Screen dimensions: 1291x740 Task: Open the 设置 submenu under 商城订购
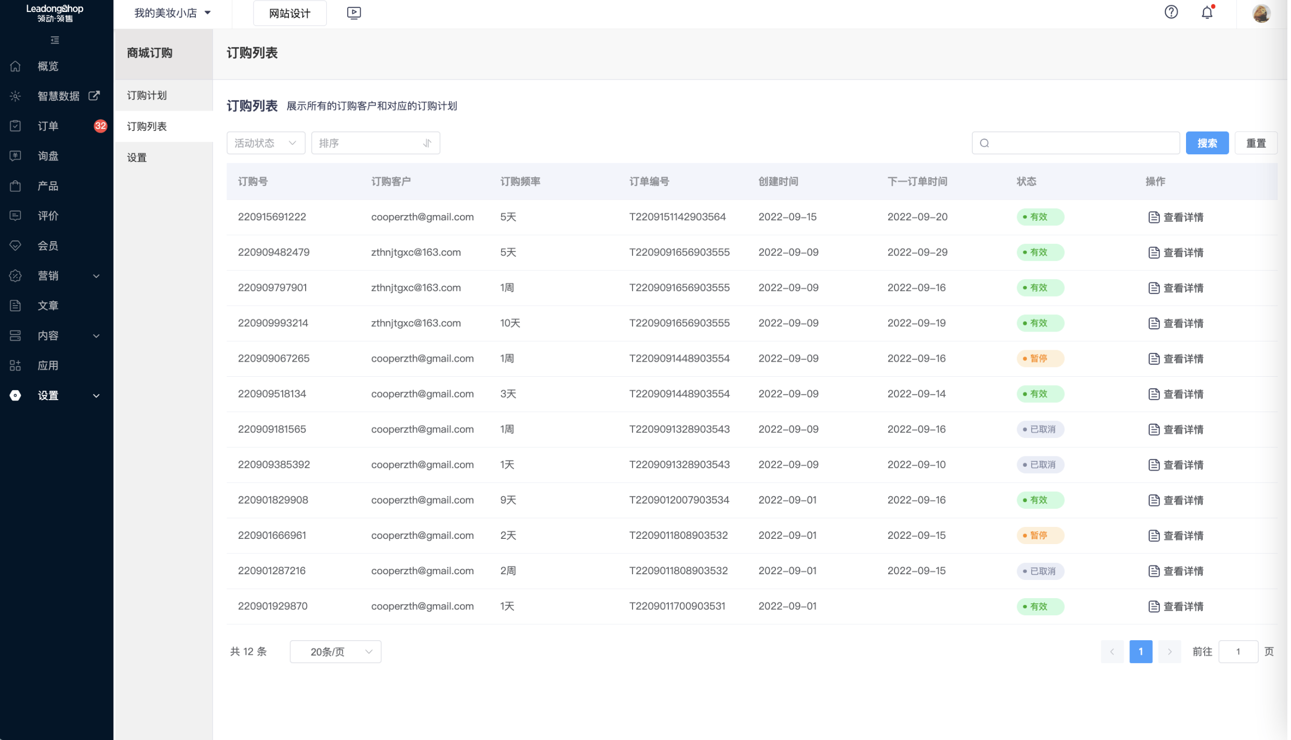point(137,158)
